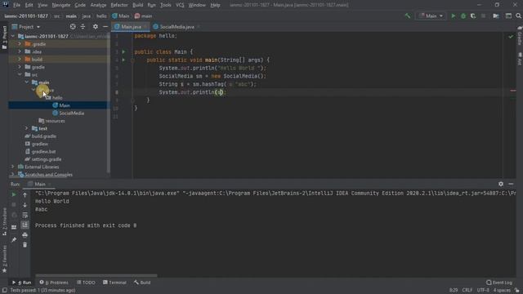523x294 pixels.
Task: Toggle soft-wrap in Run console
Action: pyautogui.click(x=25, y=215)
